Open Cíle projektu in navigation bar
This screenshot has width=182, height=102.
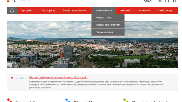pyautogui.click(x=48, y=10)
